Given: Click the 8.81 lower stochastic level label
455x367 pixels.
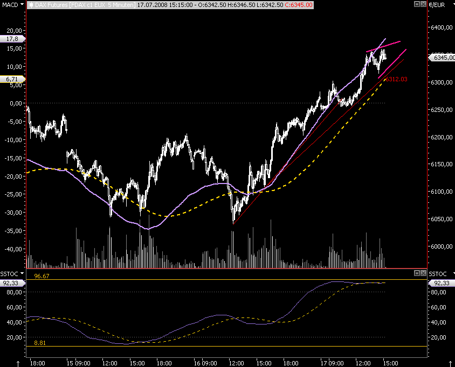Looking at the screenshot, I should click(40, 343).
